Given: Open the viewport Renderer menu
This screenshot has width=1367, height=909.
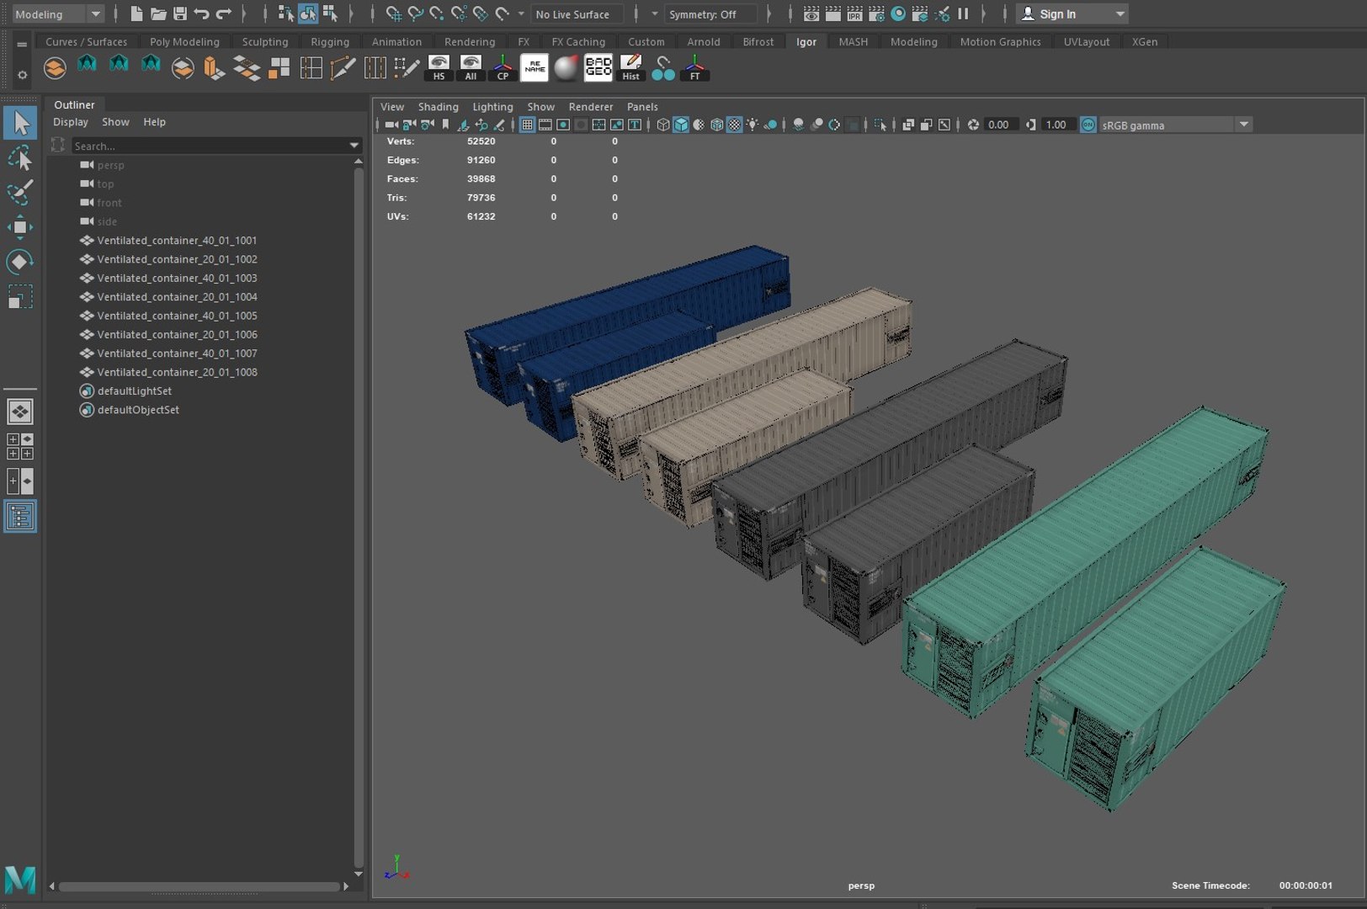Looking at the screenshot, I should coord(590,107).
